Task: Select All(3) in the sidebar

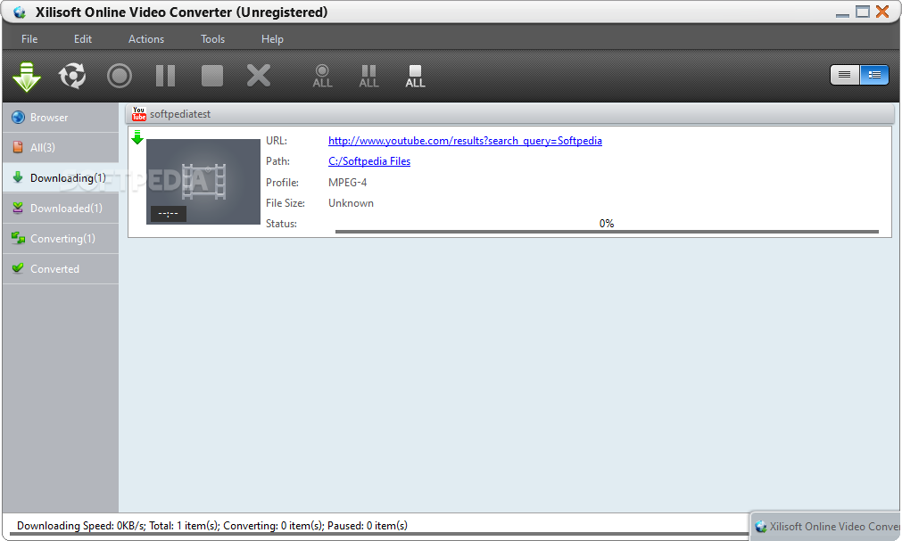Action: (61, 148)
